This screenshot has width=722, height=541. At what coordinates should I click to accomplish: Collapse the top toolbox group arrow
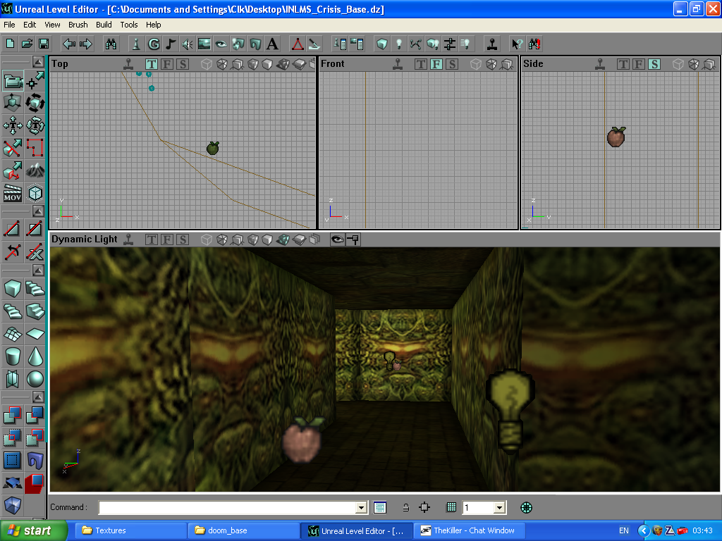37,61
